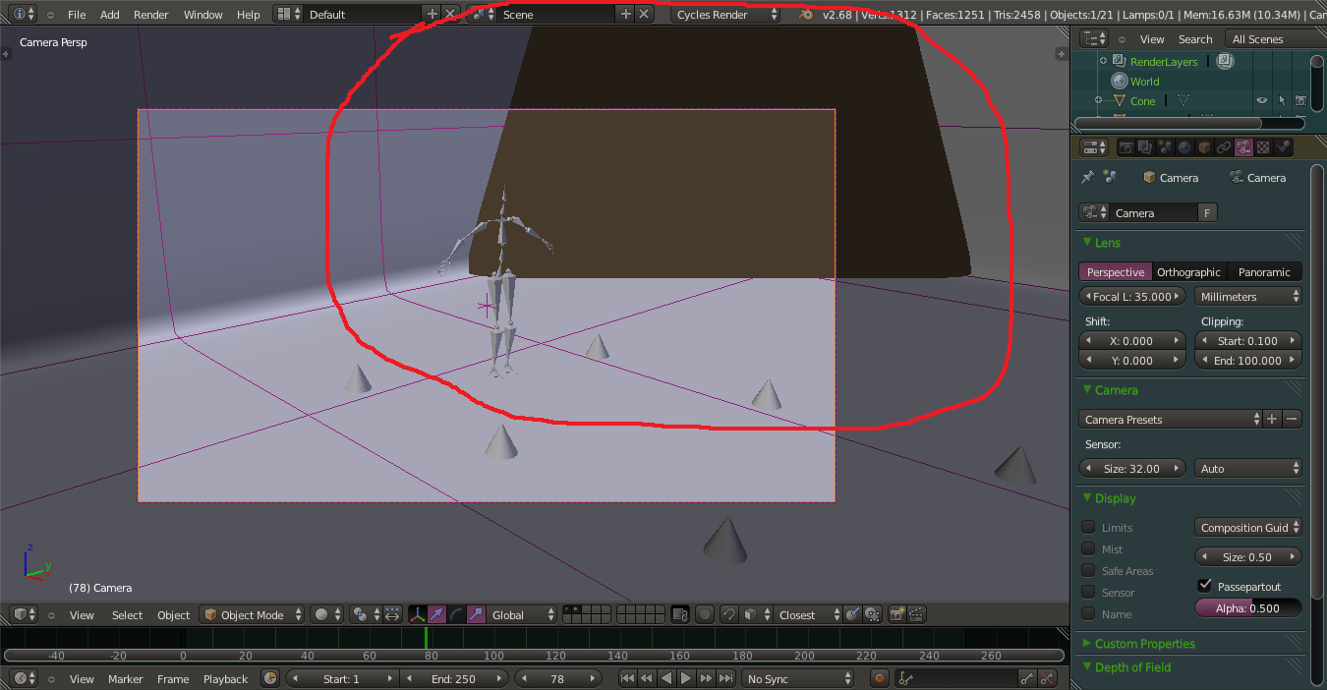Expand the Depth of Field panel
1327x690 pixels.
tap(1132, 666)
